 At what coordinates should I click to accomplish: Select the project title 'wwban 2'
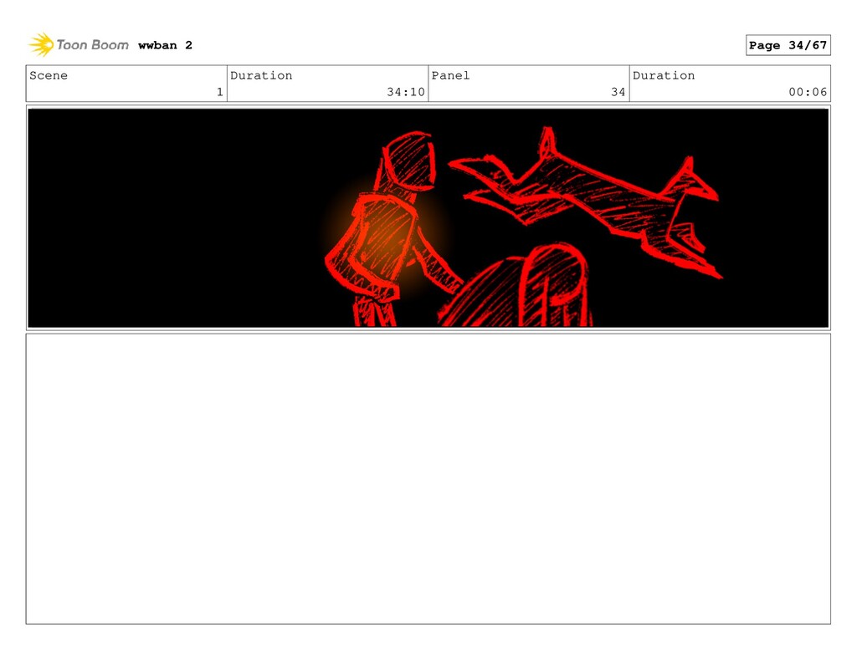[165, 45]
